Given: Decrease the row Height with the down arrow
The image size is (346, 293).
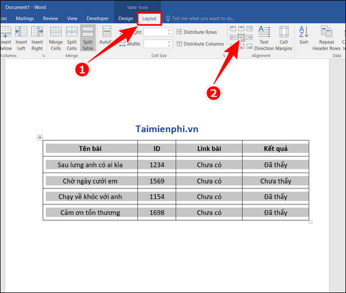Looking at the screenshot, I should pyautogui.click(x=169, y=34).
